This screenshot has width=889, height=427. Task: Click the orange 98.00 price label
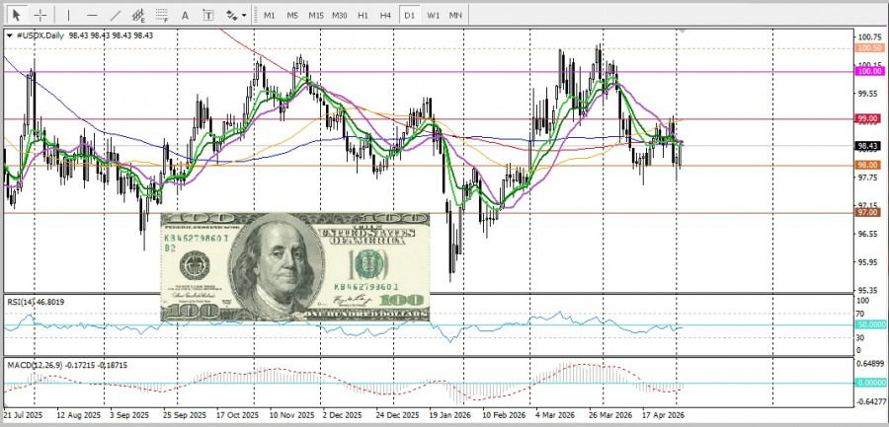coord(869,165)
